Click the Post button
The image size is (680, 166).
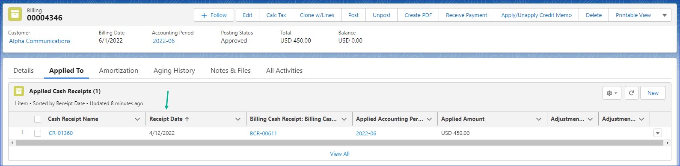pos(353,15)
